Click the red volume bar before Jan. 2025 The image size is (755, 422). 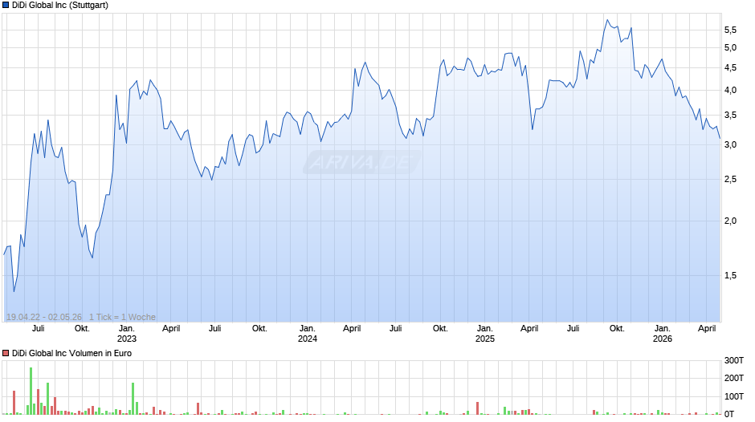point(478,408)
